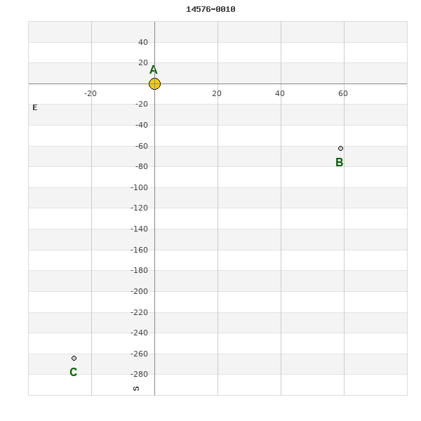Click the green label A
The height and width of the screenshot is (421, 421).
coord(154,70)
